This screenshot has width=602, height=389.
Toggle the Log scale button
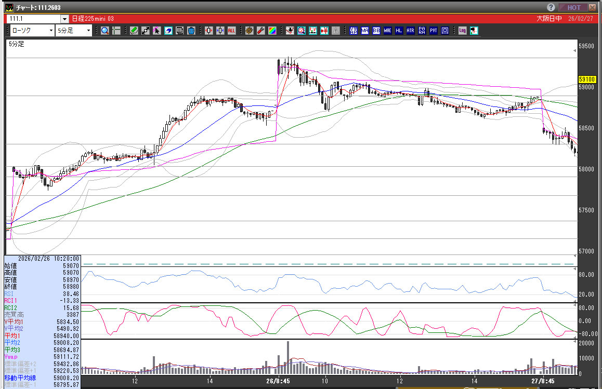pos(462,31)
